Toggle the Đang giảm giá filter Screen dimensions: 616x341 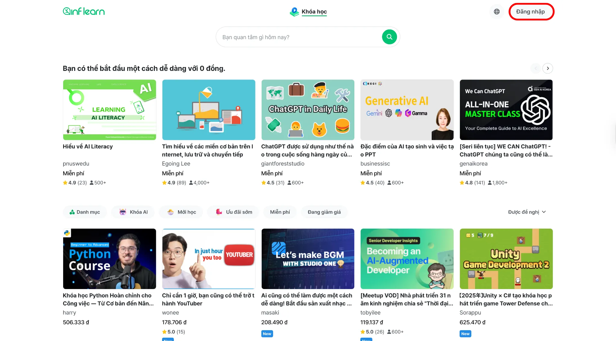[324, 212]
